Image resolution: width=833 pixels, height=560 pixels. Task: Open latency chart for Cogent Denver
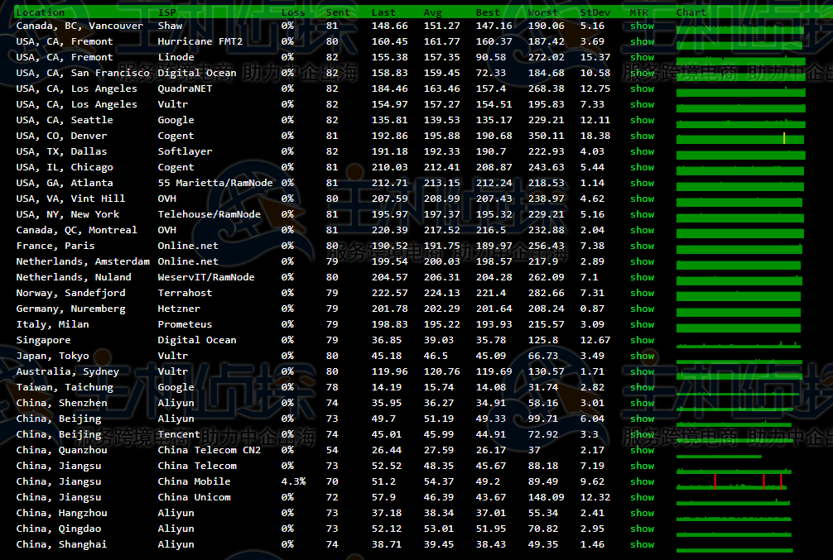point(739,137)
